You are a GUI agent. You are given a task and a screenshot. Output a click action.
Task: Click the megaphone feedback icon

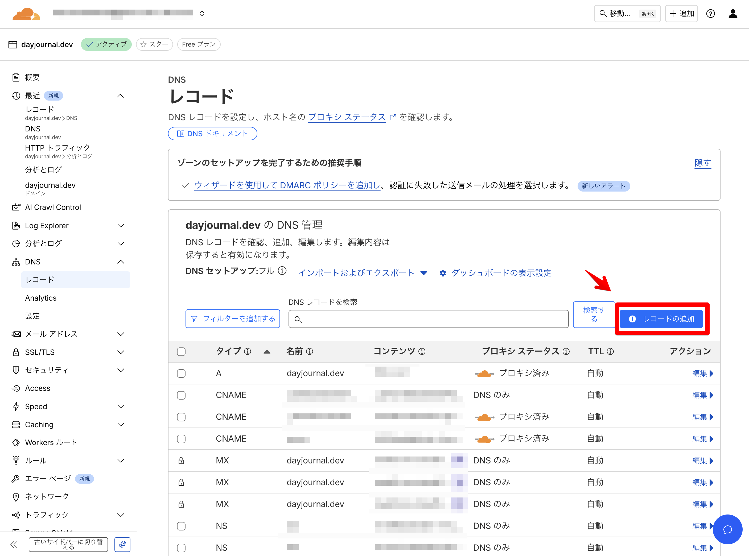(122, 544)
